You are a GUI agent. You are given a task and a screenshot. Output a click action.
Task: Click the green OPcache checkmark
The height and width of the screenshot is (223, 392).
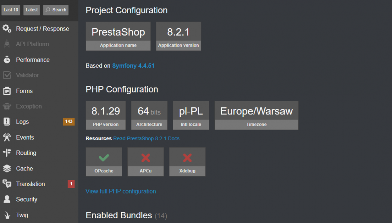coord(104,158)
